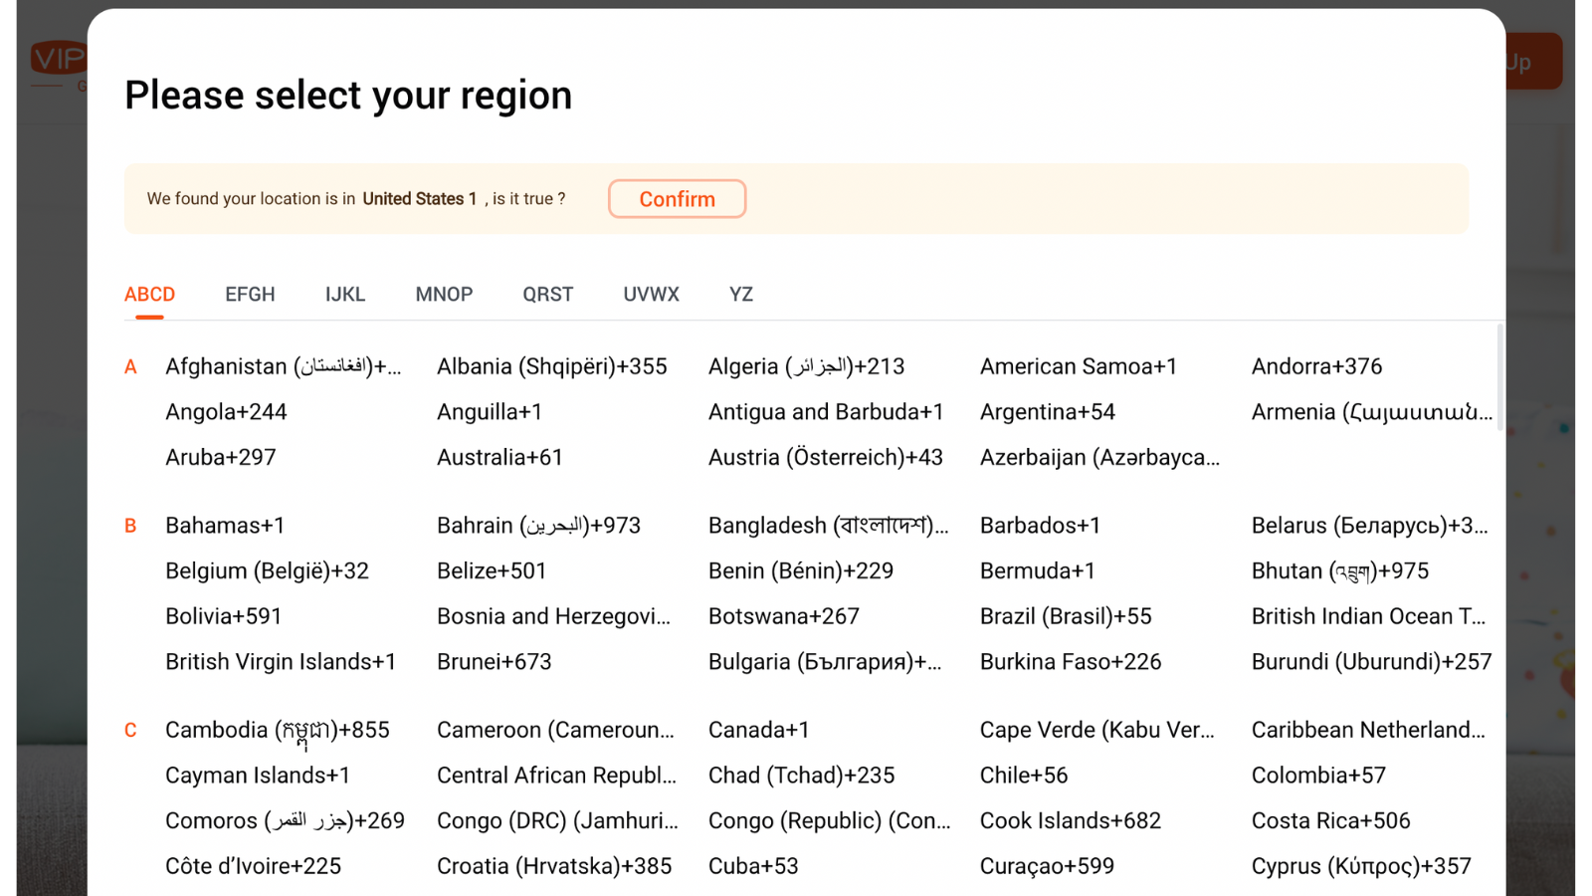Select Andorra +376
Image resolution: width=1592 pixels, height=896 pixels.
[1317, 366]
